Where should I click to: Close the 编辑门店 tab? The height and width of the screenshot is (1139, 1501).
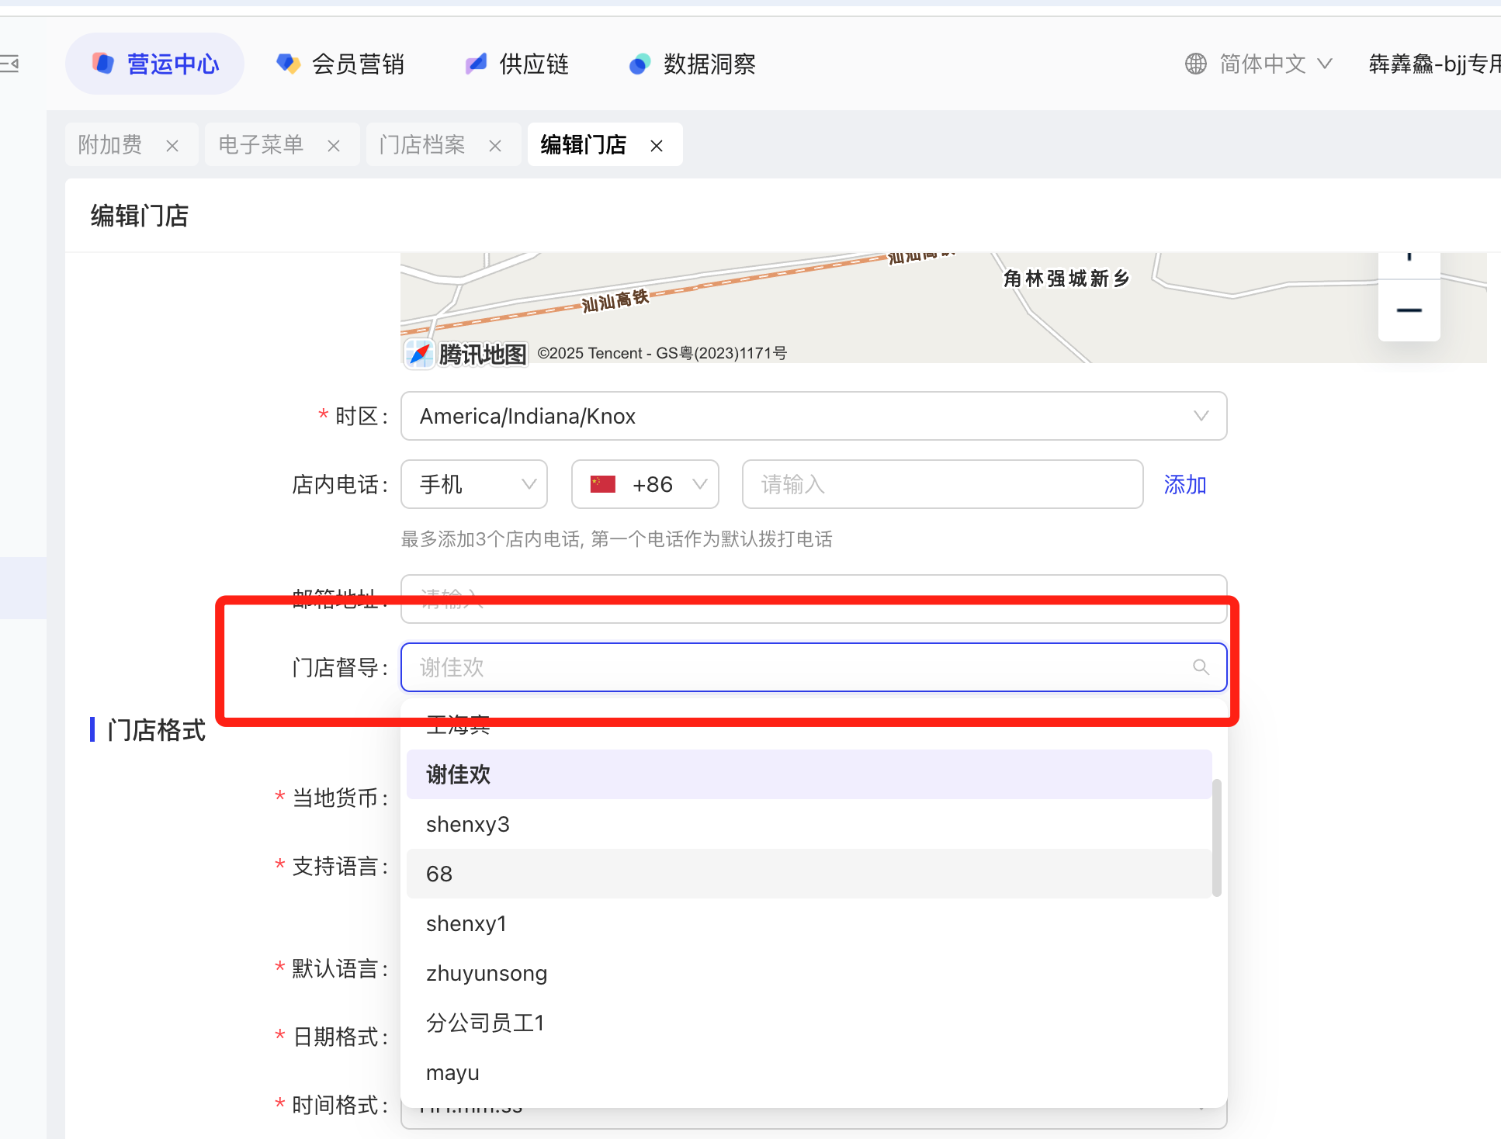tap(657, 146)
